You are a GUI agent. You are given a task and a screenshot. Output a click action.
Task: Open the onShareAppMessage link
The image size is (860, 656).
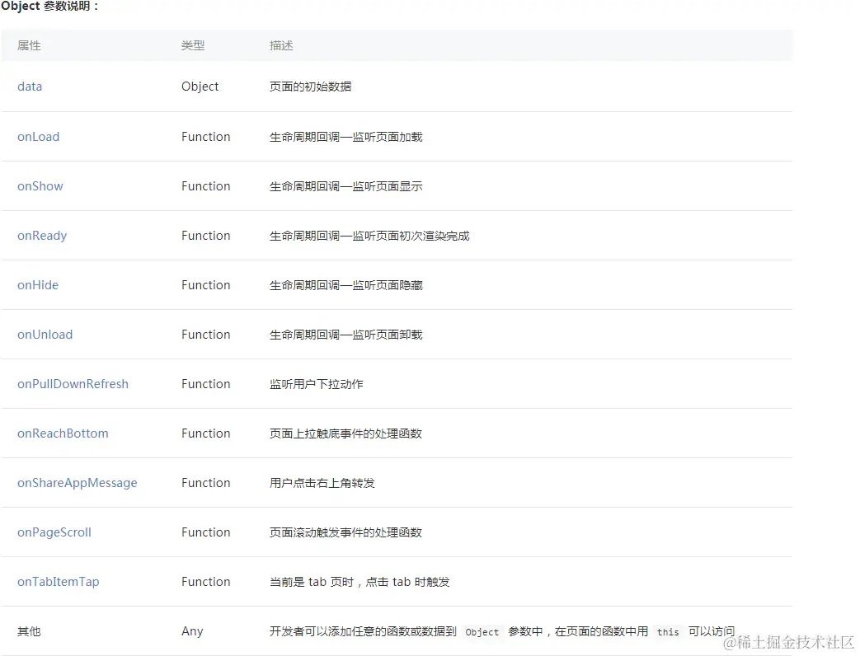point(78,483)
